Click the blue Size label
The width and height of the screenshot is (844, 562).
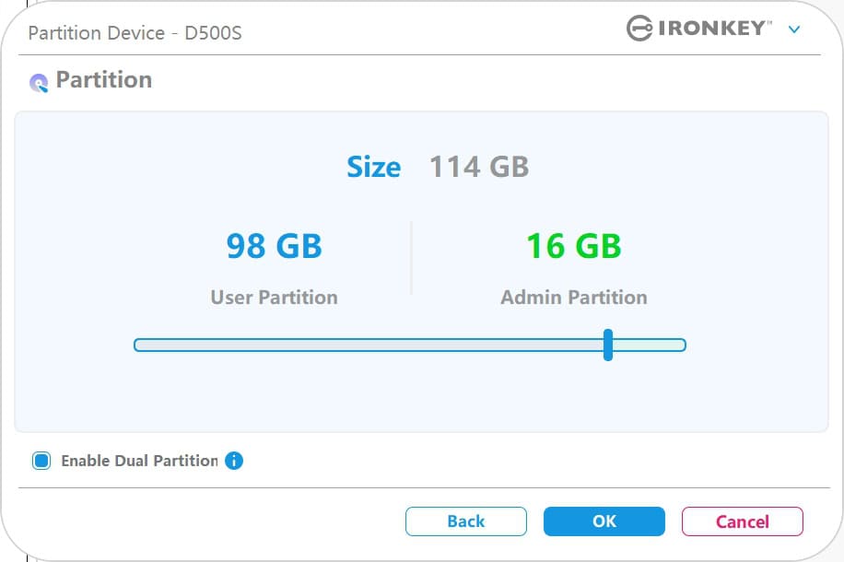373,167
